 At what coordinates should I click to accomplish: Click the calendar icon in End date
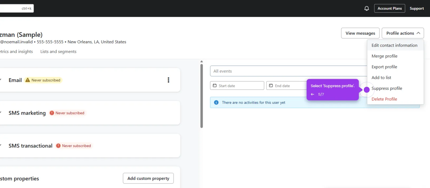[271, 86]
